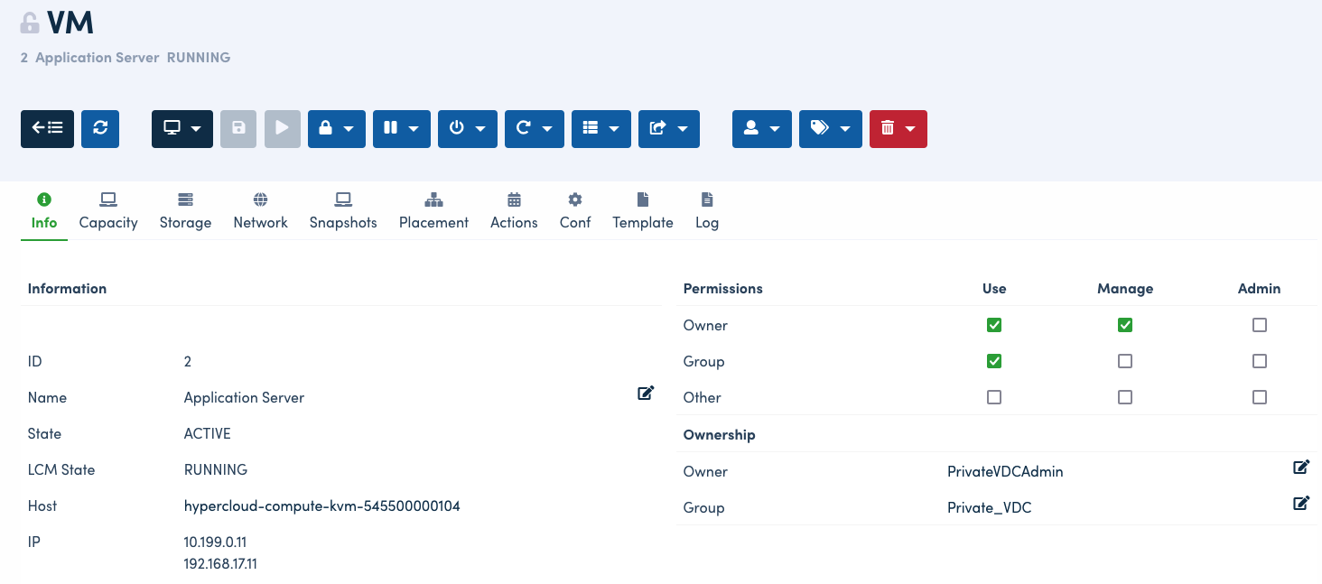Image resolution: width=1322 pixels, height=584 pixels.
Task: Uncheck Owner Manage permission
Action: coord(1125,325)
